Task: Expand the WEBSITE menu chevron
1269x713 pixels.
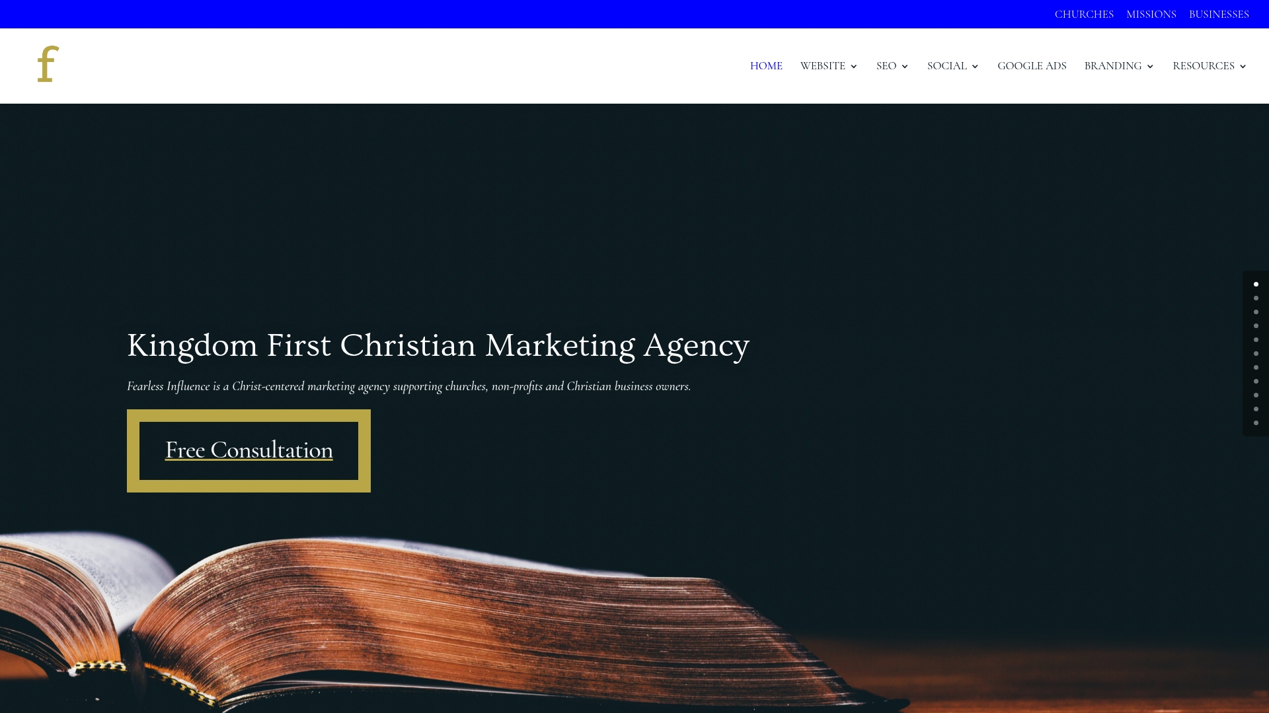Action: 853,67
